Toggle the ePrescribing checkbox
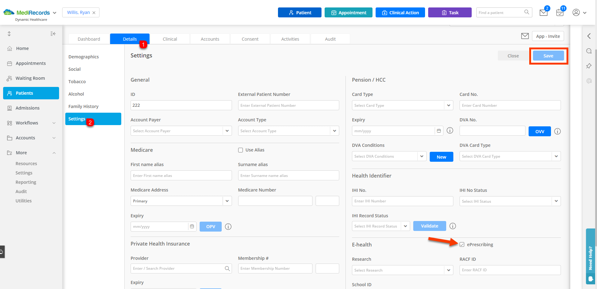The height and width of the screenshot is (289, 597). pos(462,245)
